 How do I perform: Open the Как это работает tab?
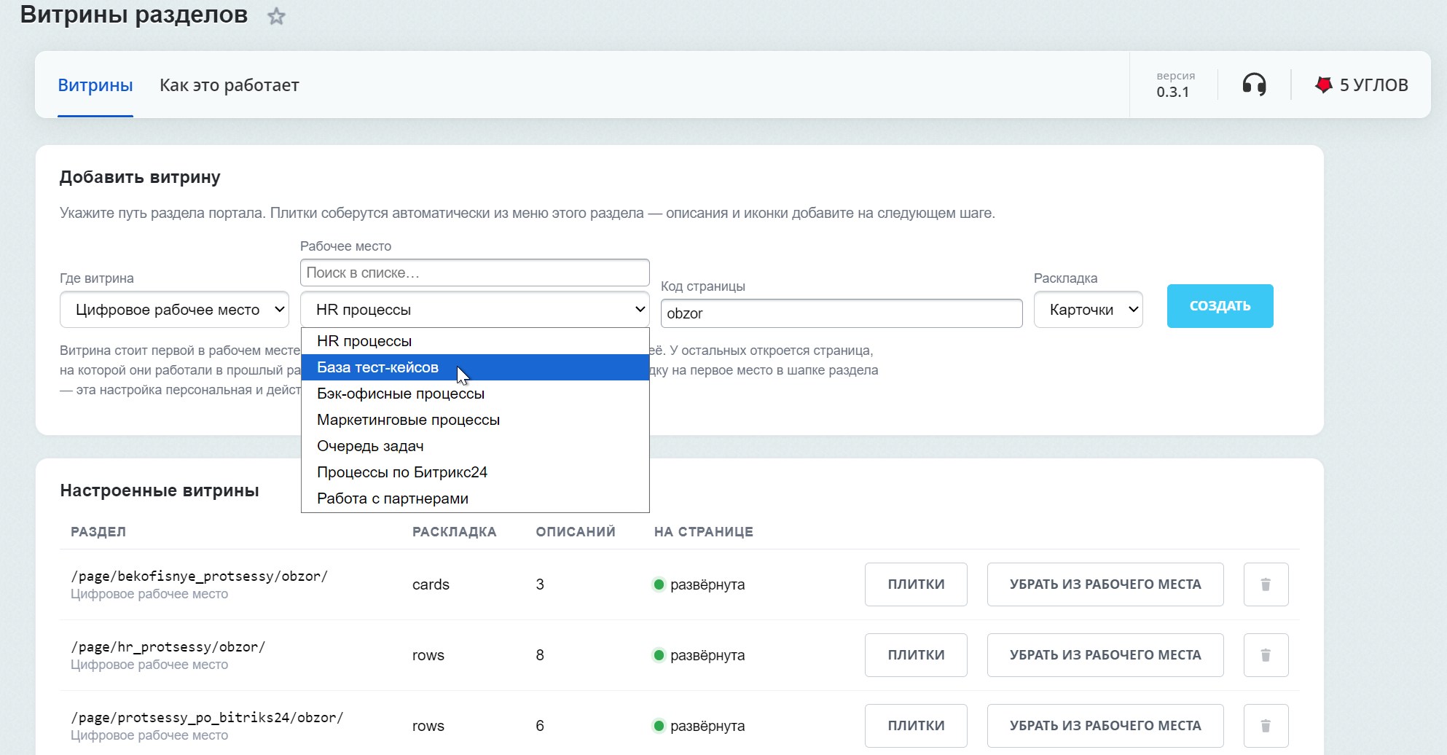point(230,85)
